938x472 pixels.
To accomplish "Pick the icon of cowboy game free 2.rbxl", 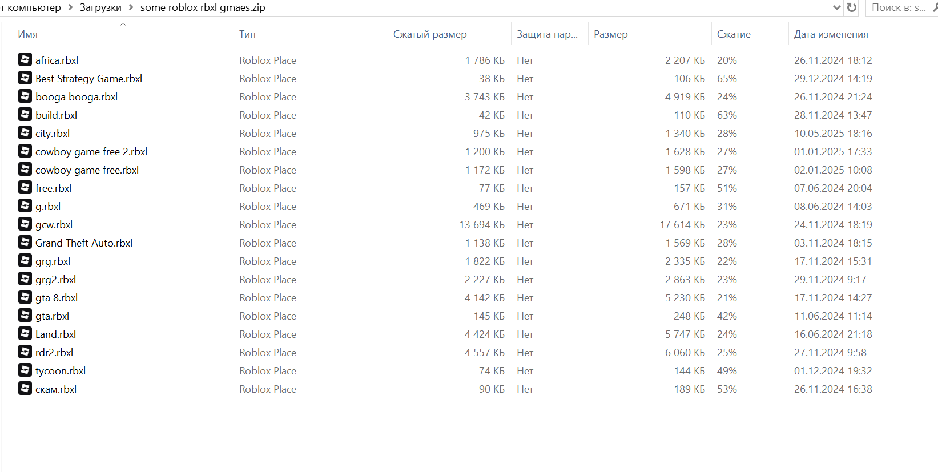I will 25,151.
